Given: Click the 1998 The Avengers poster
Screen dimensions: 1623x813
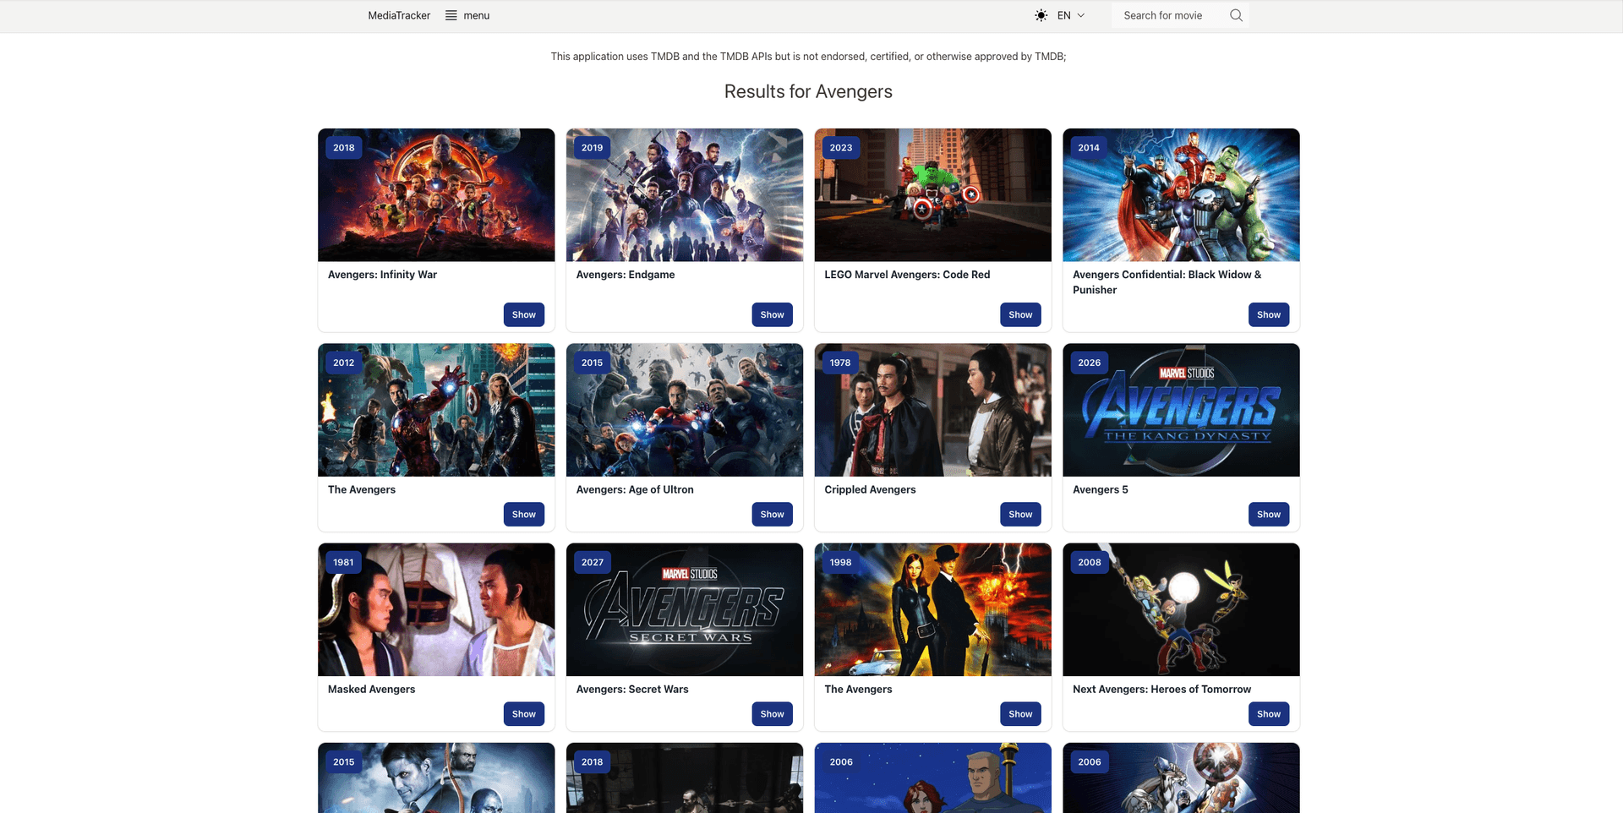Looking at the screenshot, I should point(933,609).
